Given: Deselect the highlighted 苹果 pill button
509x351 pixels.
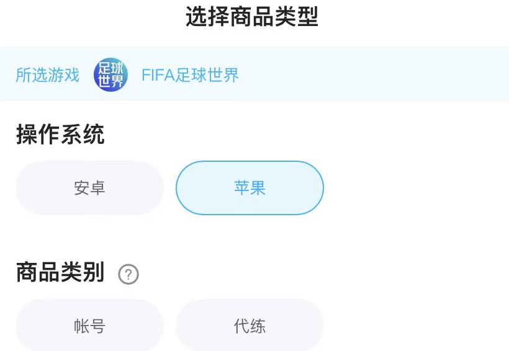Looking at the screenshot, I should 250,188.
